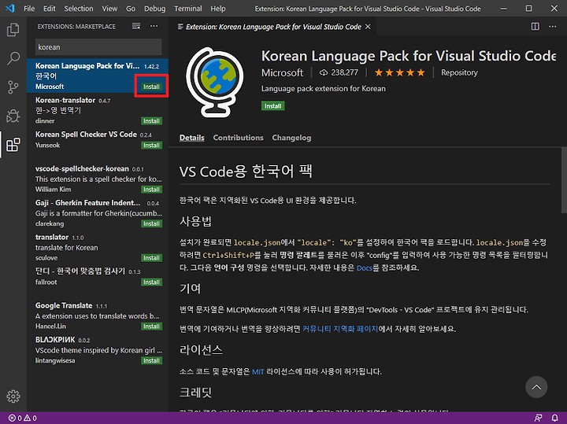
Task: Open the Edit menu
Action: (x=49, y=9)
